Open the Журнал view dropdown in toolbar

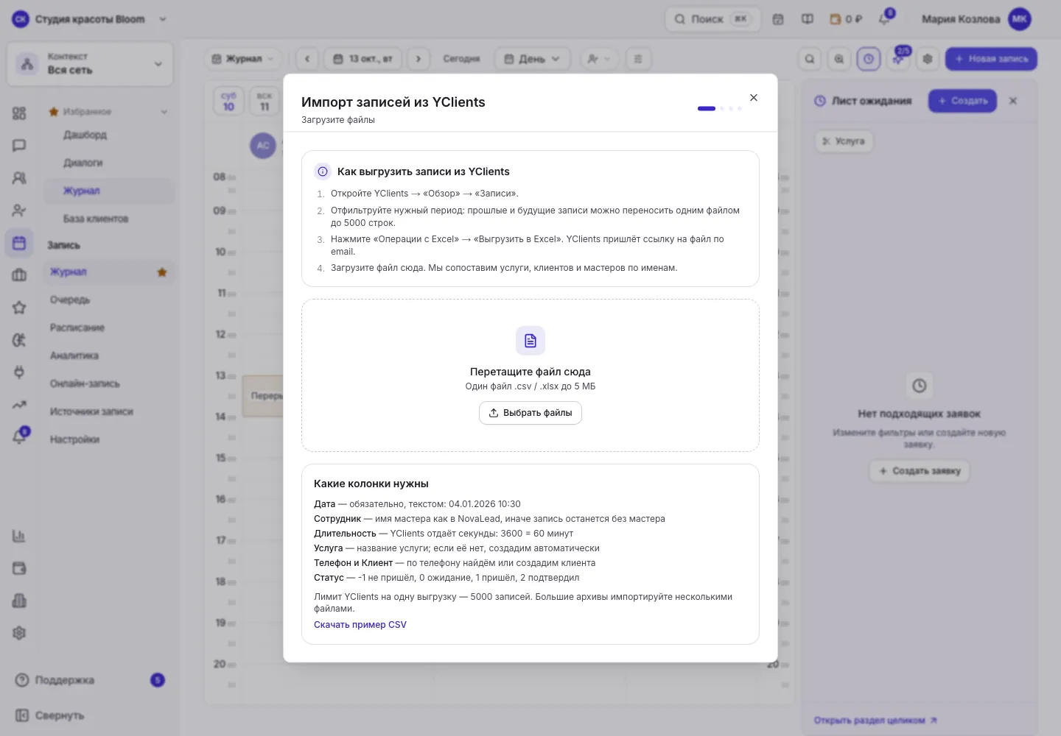(243, 59)
